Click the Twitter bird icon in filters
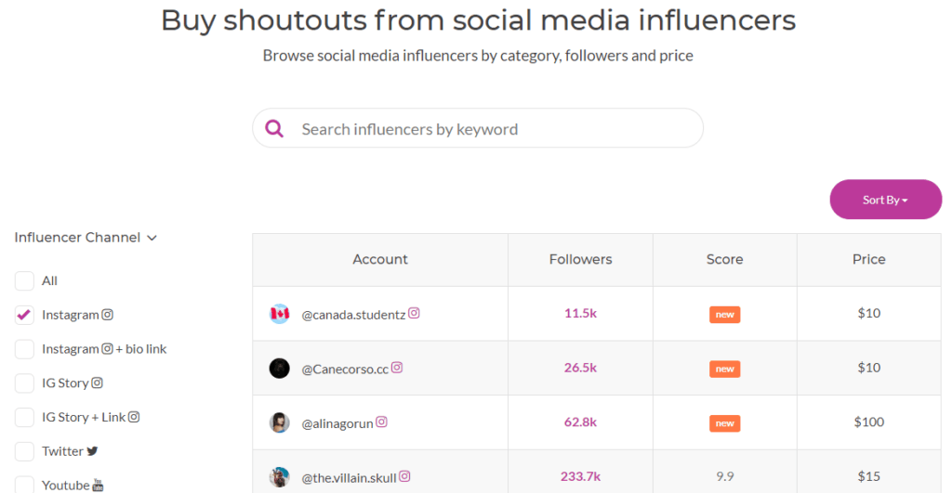The image size is (952, 493). [x=92, y=451]
